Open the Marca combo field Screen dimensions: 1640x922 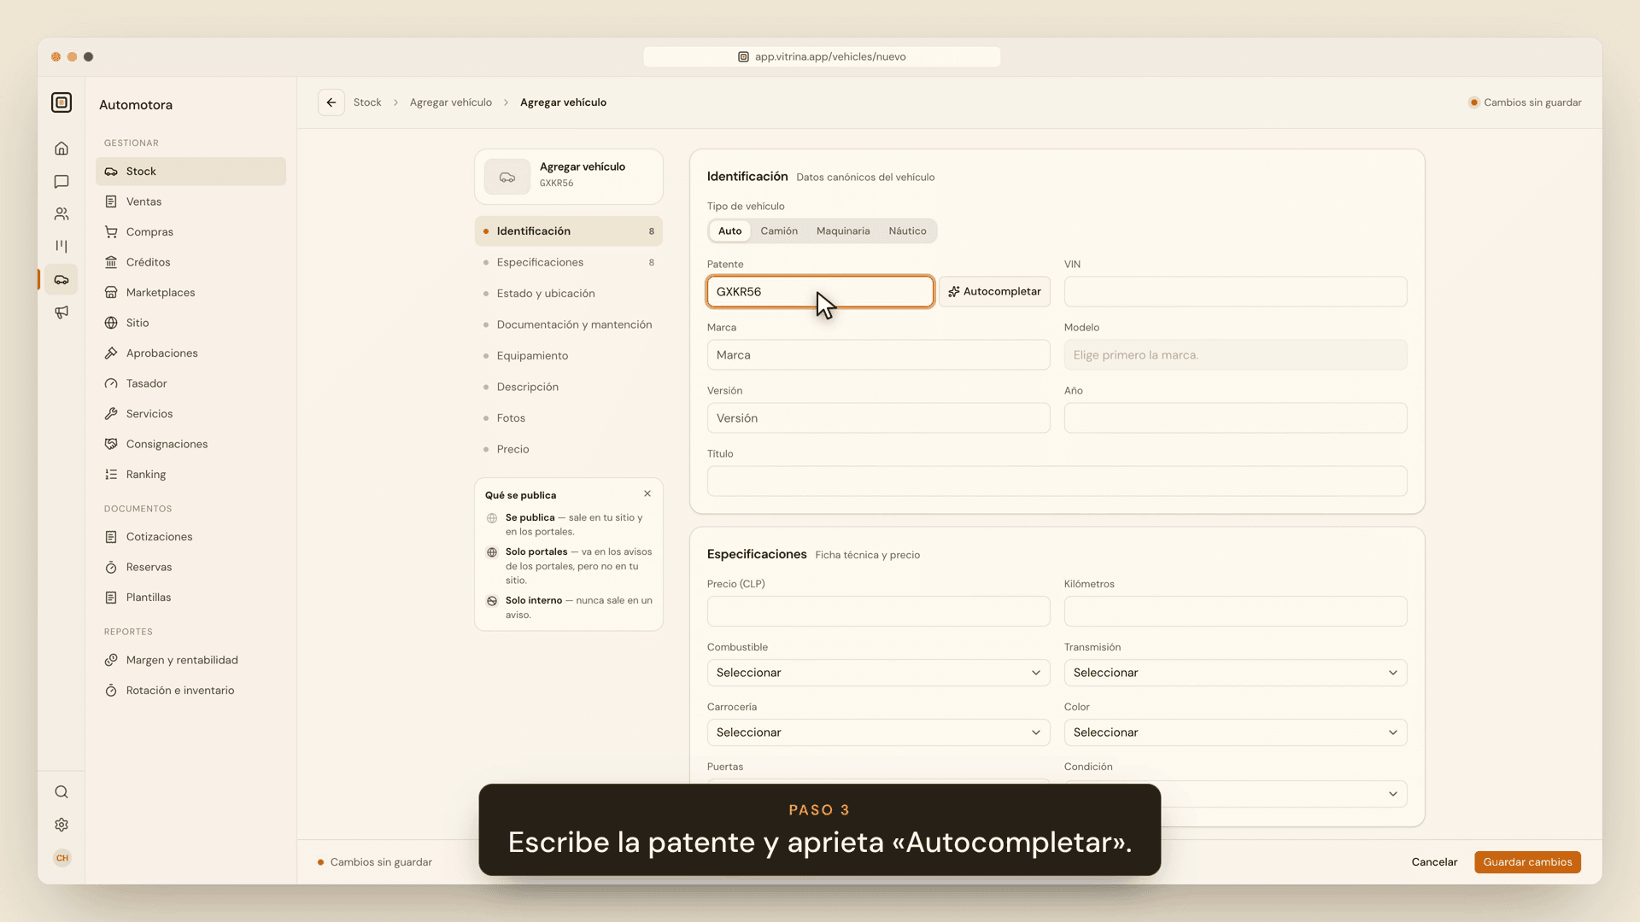pos(878,355)
